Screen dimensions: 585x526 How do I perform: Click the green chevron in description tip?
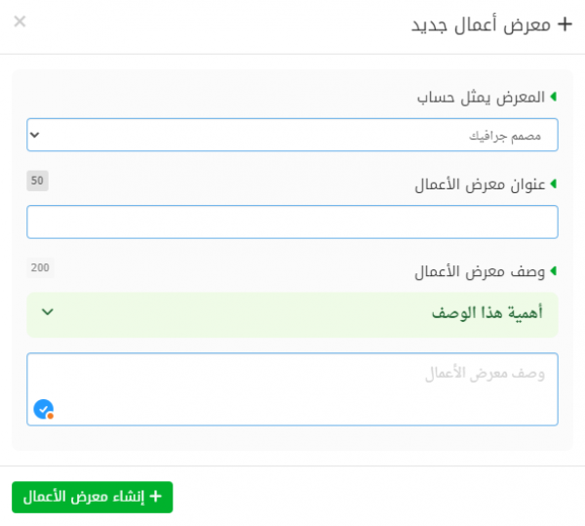(48, 311)
